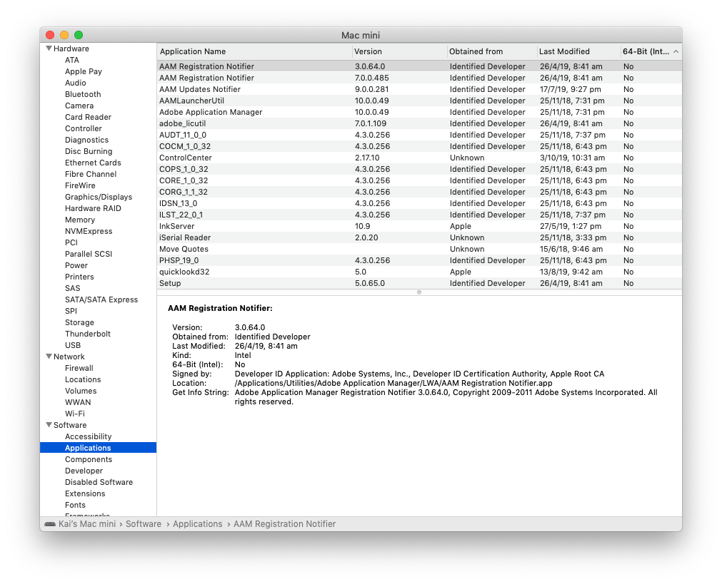Image resolution: width=722 pixels, height=584 pixels.
Task: Click the Mac mini icon in path bar
Action: 49,524
